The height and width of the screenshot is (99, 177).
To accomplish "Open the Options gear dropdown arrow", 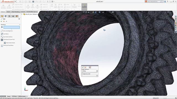I will coord(54,1).
